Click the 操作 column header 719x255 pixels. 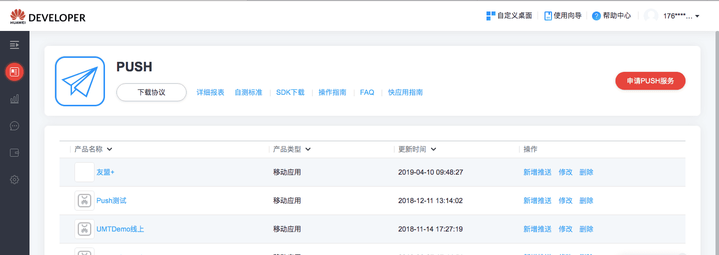(x=530, y=149)
